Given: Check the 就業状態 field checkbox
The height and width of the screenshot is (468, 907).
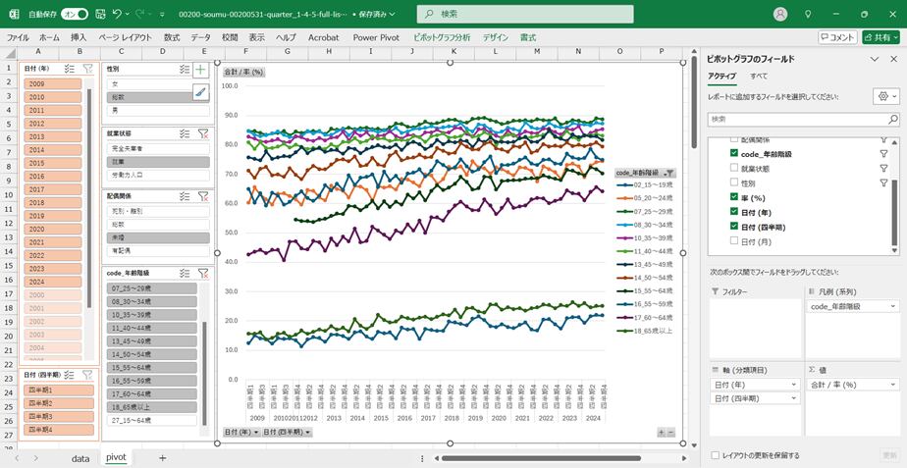Looking at the screenshot, I should (x=734, y=168).
